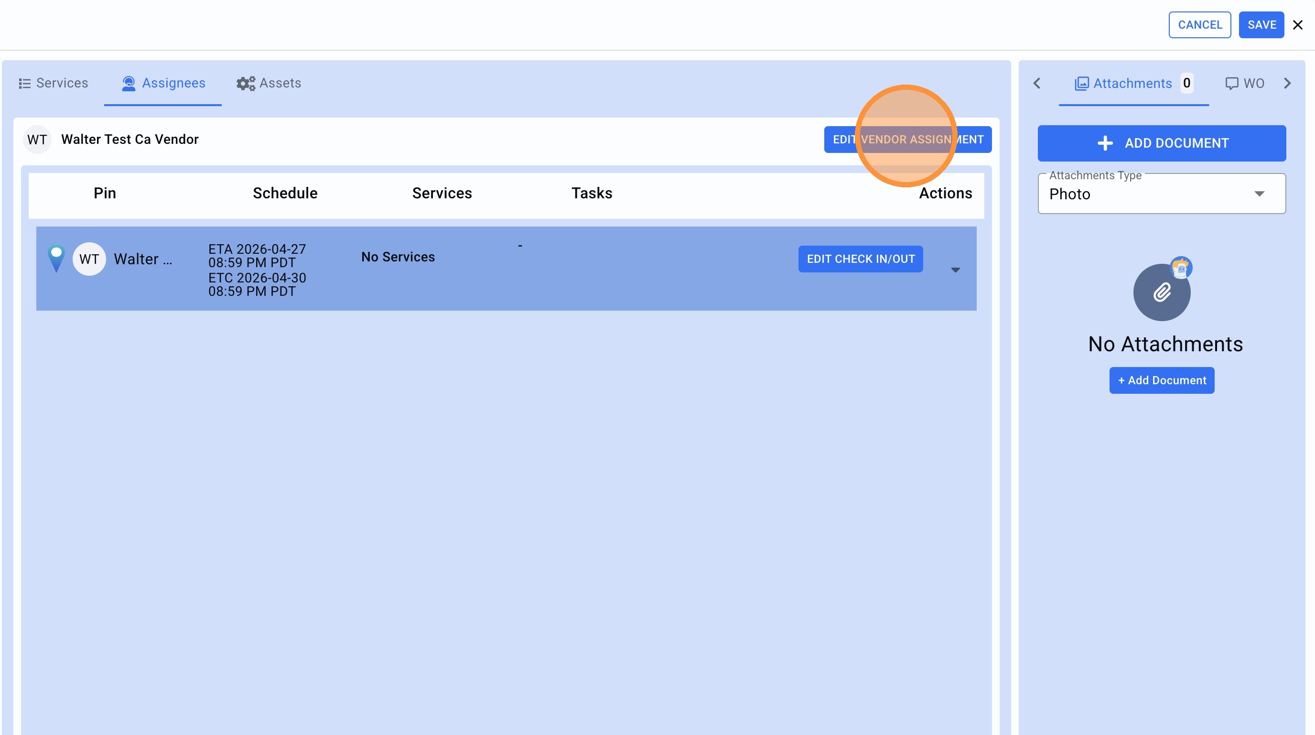Click the paperclip No Attachments icon
The height and width of the screenshot is (735, 1315).
click(x=1161, y=292)
